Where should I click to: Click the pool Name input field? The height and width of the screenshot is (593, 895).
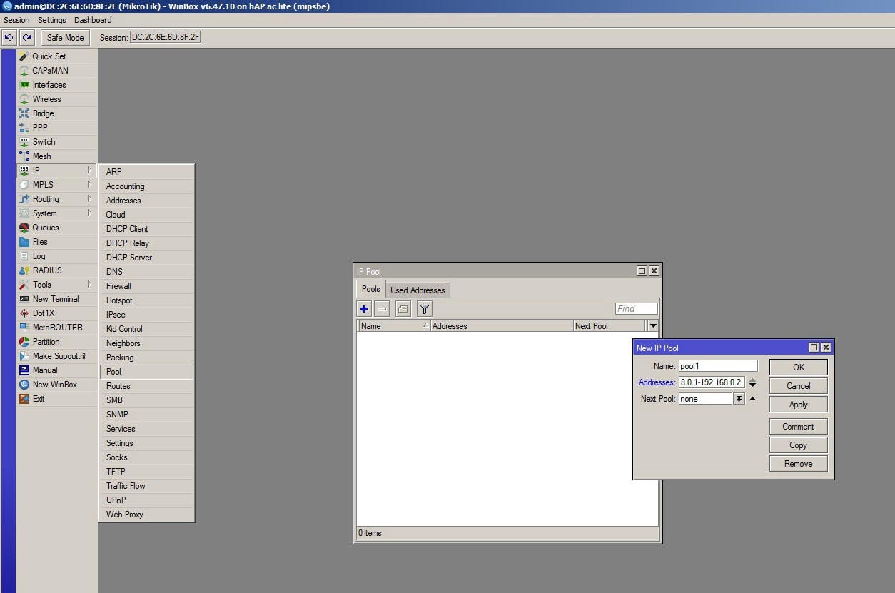point(717,366)
